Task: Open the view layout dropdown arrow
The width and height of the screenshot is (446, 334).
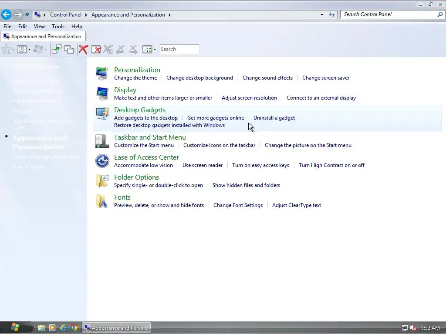Action: [x=155, y=50]
